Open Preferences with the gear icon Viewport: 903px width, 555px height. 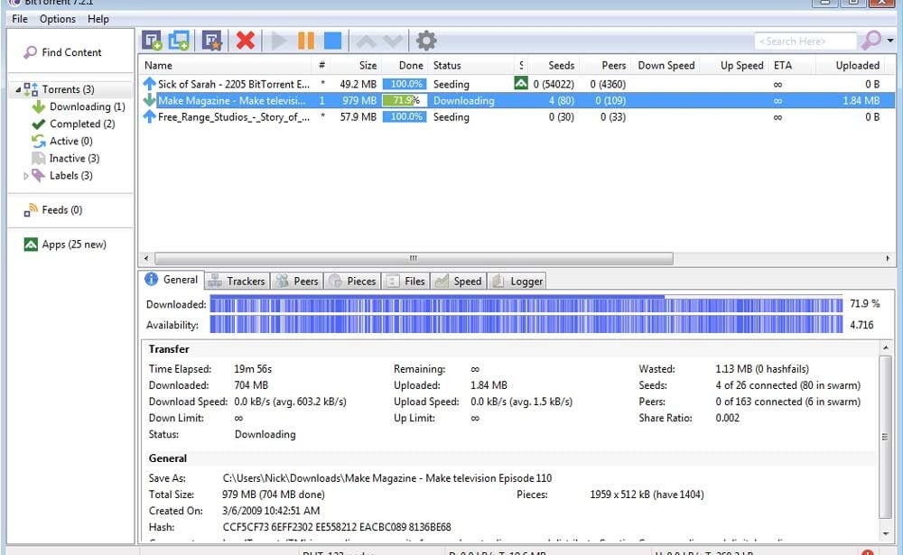tap(426, 41)
